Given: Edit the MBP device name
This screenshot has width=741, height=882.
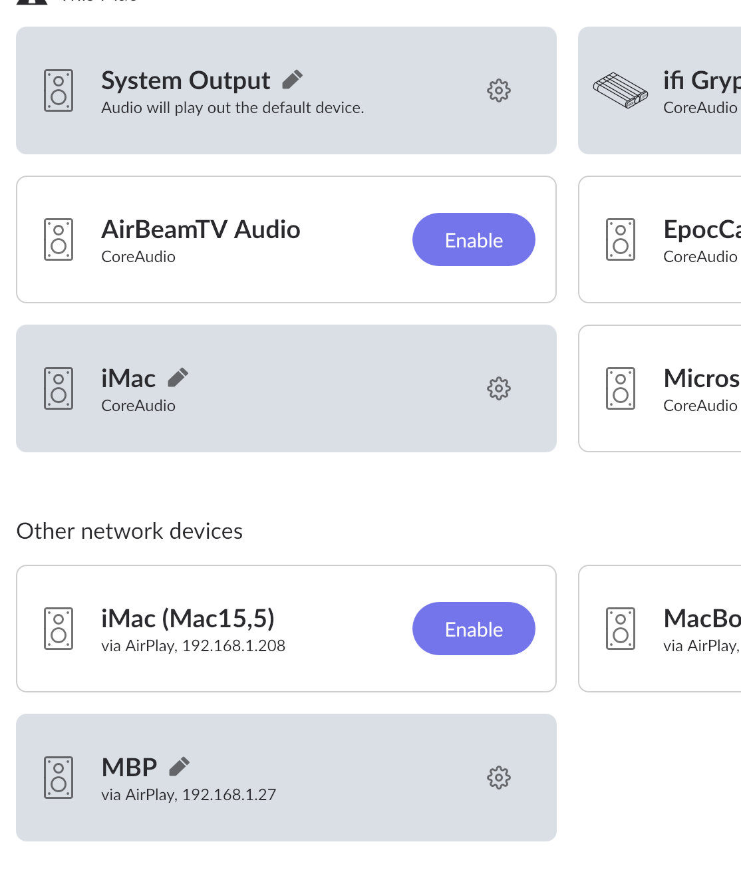Looking at the screenshot, I should click(179, 767).
